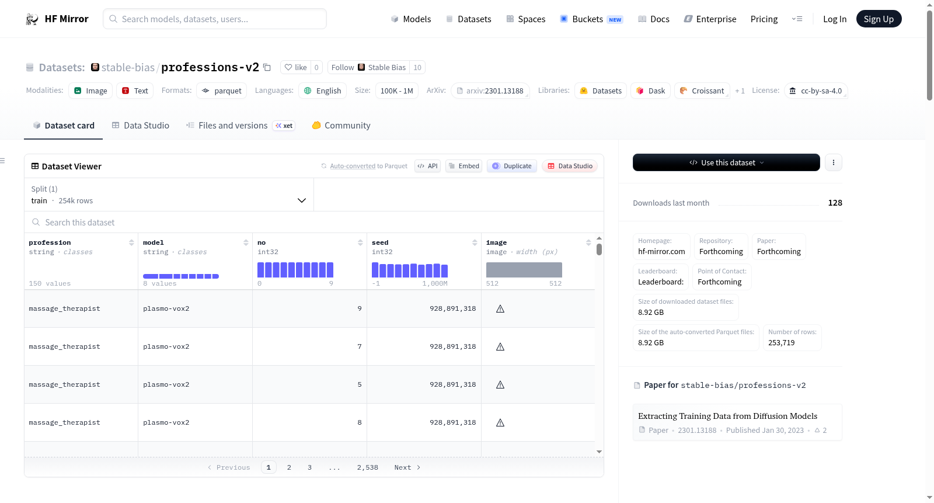Image resolution: width=934 pixels, height=503 pixels.
Task: Open the Files and versions tab
Action: [x=241, y=125]
